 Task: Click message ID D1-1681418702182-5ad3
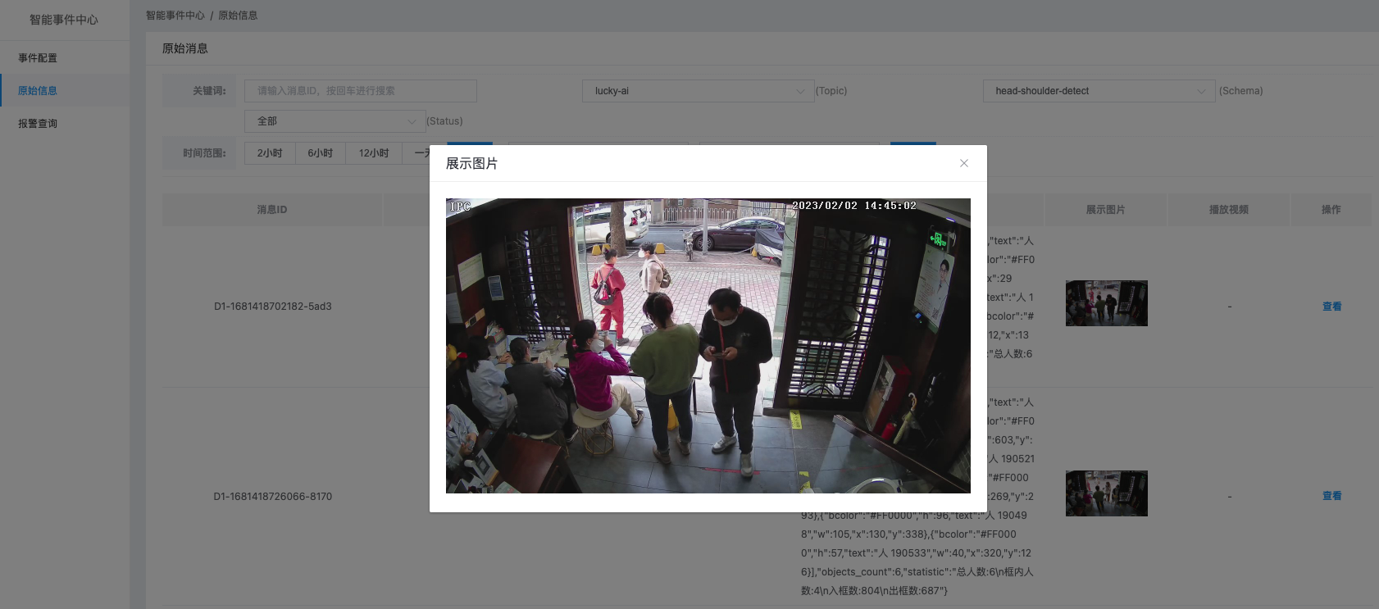273,307
